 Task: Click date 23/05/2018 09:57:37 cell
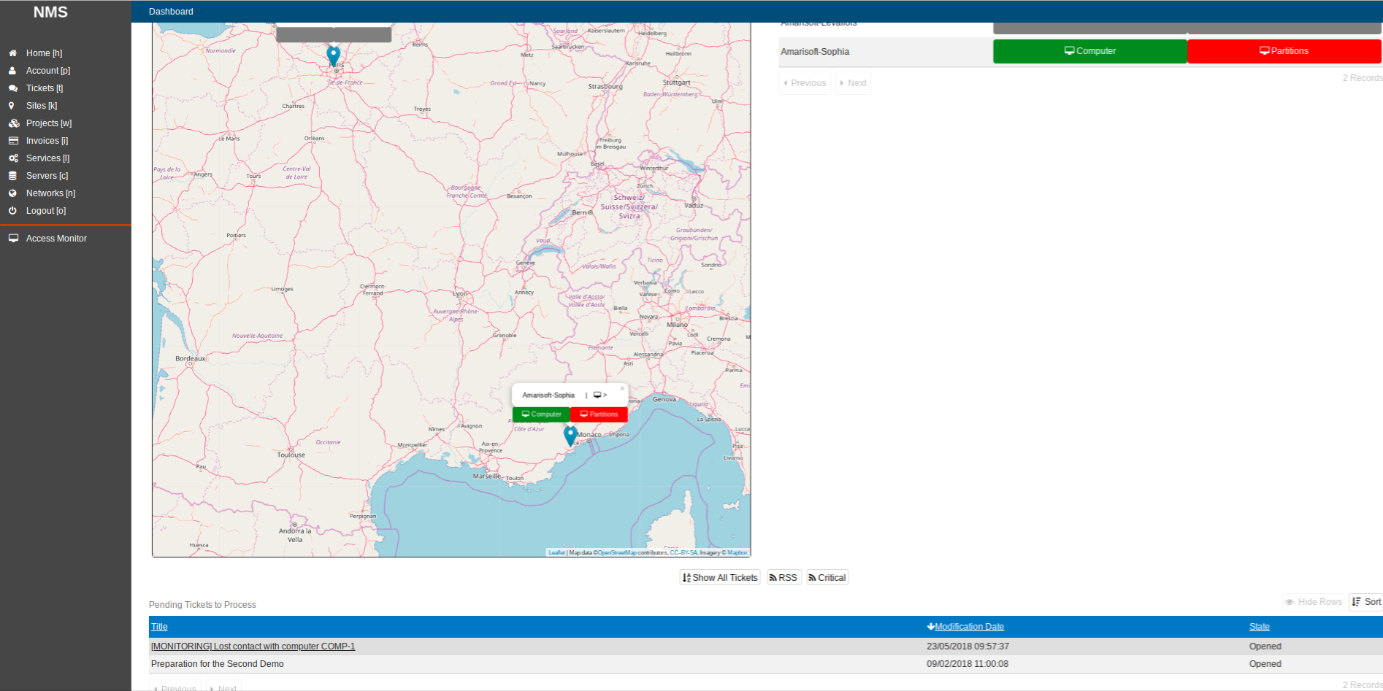pos(968,646)
